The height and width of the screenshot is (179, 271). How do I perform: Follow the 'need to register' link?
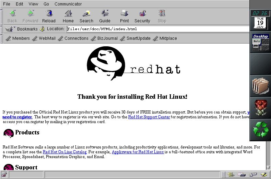tap(17, 117)
